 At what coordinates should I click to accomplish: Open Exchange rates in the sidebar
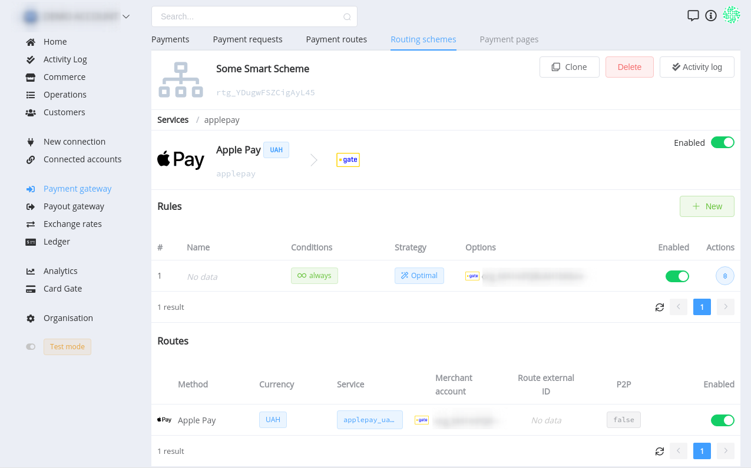tap(72, 224)
